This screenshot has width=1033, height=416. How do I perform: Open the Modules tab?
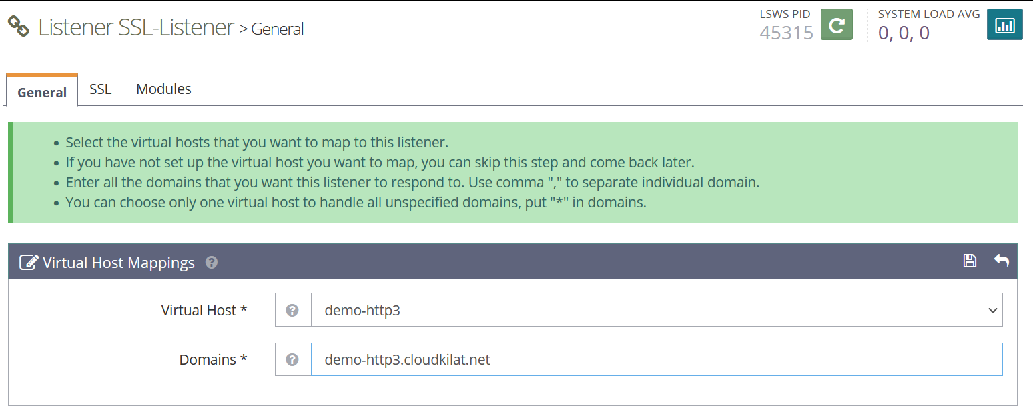[x=163, y=89]
